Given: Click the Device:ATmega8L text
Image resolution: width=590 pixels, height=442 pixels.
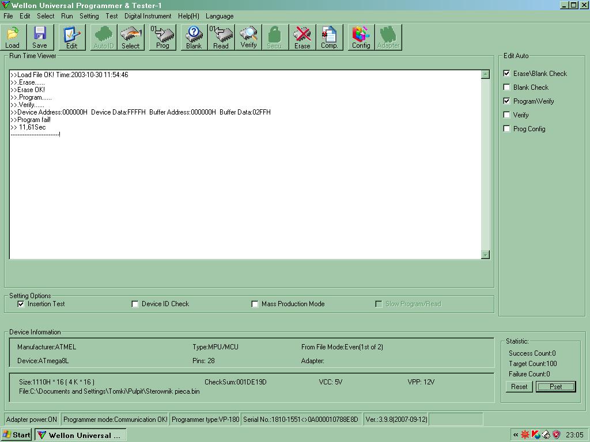Looking at the screenshot, I should (x=43, y=361).
